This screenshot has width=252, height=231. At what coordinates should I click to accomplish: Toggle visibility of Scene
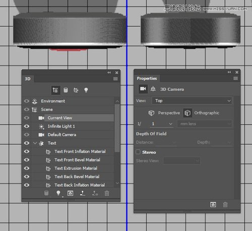click(x=27, y=109)
